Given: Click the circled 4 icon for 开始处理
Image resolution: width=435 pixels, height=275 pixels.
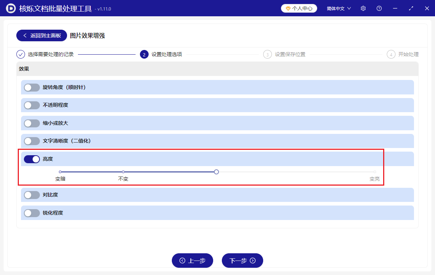Looking at the screenshot, I should click(x=391, y=54).
